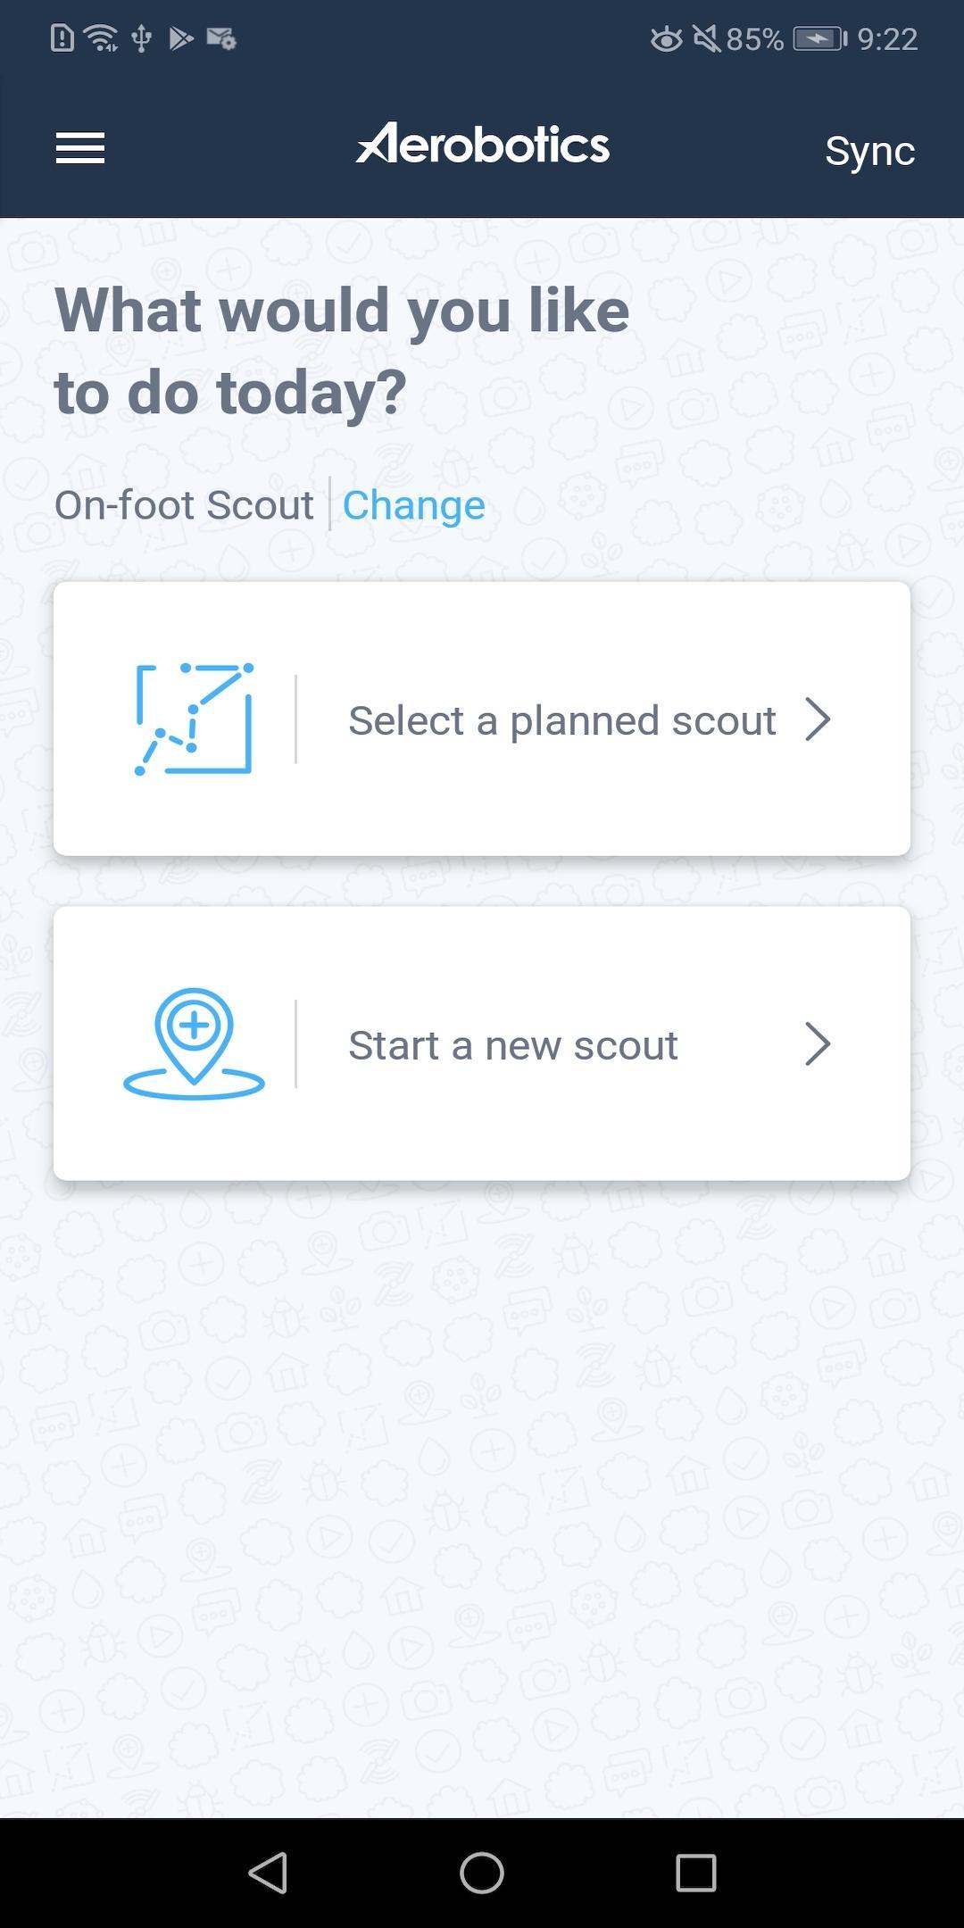Tap the USB connection status icon
The image size is (964, 1928).
(x=141, y=38)
